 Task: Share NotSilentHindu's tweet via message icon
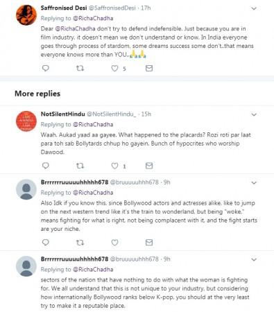(149, 166)
